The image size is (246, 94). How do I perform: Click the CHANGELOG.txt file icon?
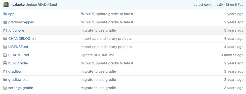click(5, 39)
